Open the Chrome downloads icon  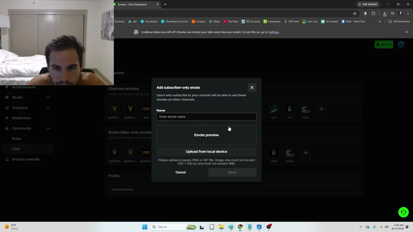click(x=385, y=14)
